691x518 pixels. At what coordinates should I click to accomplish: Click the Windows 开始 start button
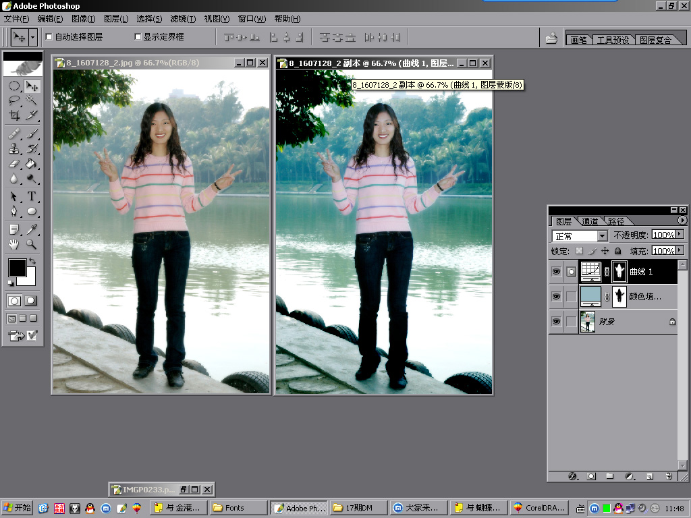pyautogui.click(x=18, y=508)
